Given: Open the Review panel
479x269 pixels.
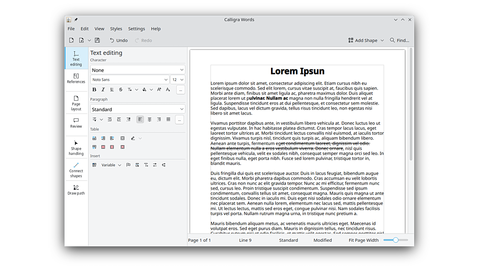Looking at the screenshot, I should point(76,123).
